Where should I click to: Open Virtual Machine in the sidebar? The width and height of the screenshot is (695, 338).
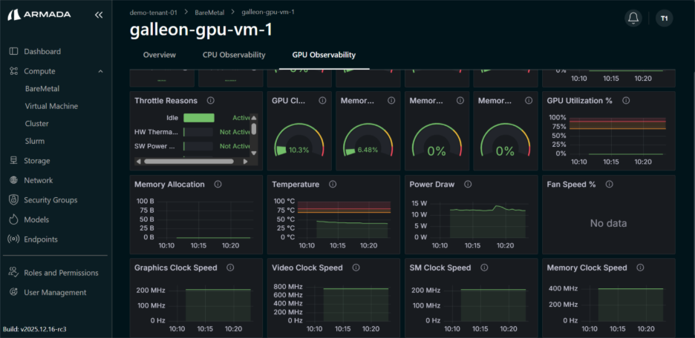point(51,106)
